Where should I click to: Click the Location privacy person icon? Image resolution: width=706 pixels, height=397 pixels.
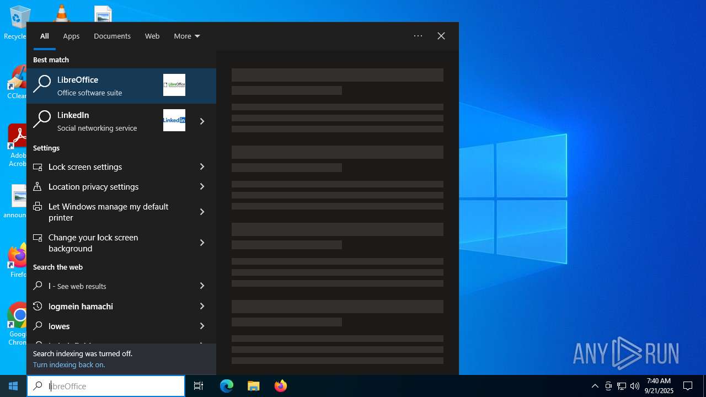38,186
